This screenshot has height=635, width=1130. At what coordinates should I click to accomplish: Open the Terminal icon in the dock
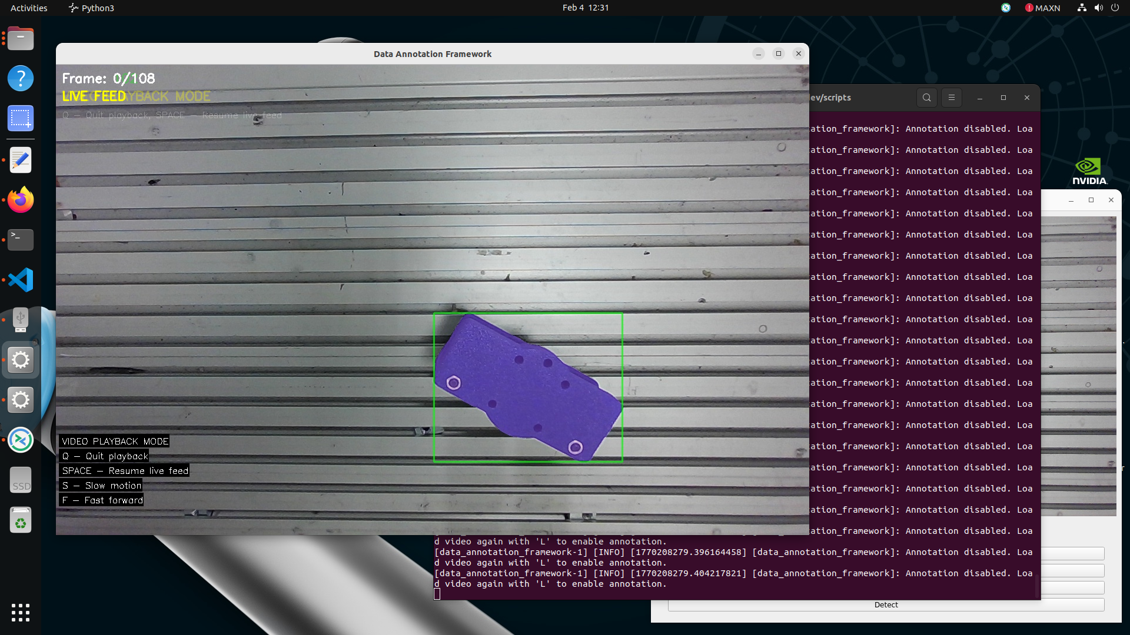point(21,240)
